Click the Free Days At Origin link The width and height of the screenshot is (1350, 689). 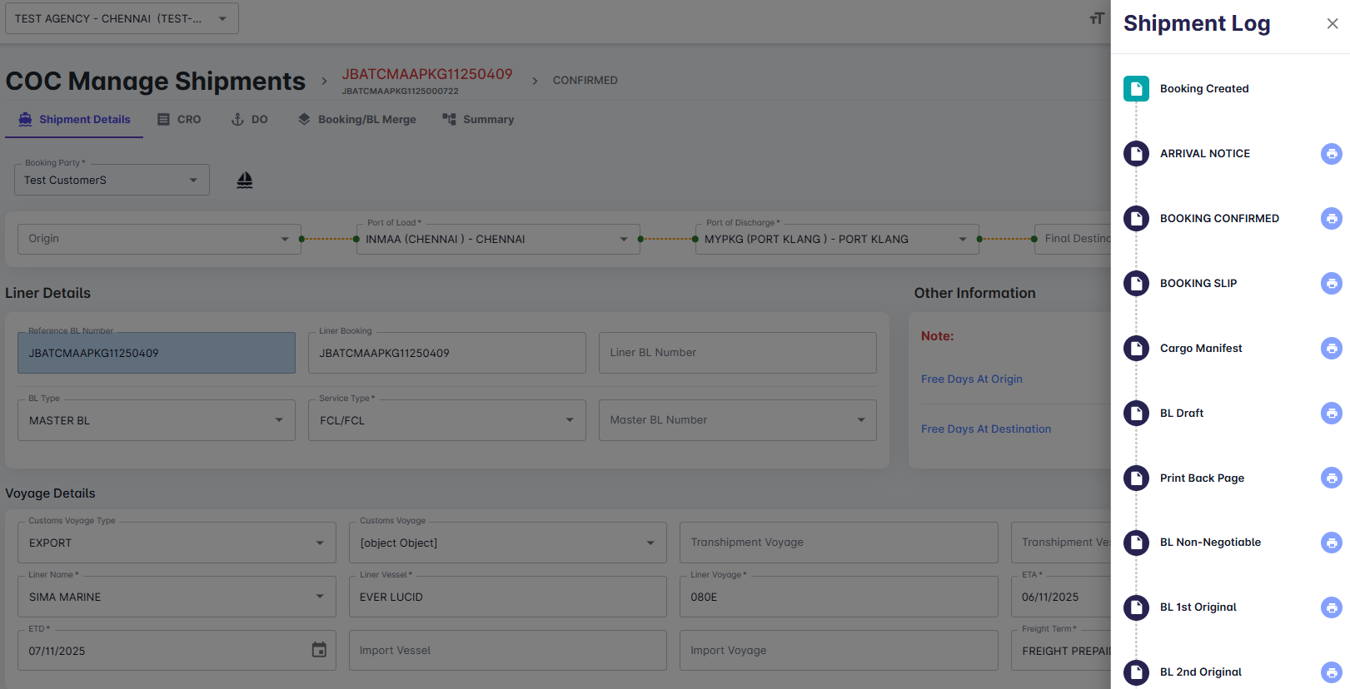[971, 379]
